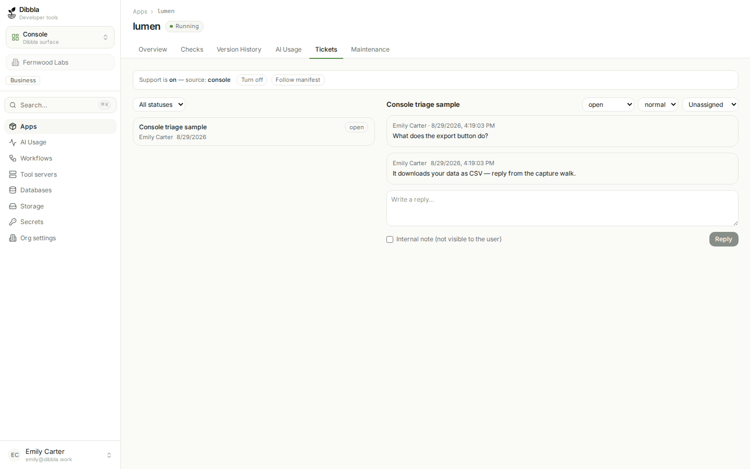Click the emily@dibbla.work email text
Screen dimensions: 750x469
coord(49,460)
